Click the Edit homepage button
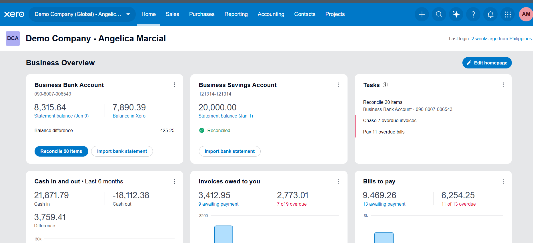 (x=487, y=63)
